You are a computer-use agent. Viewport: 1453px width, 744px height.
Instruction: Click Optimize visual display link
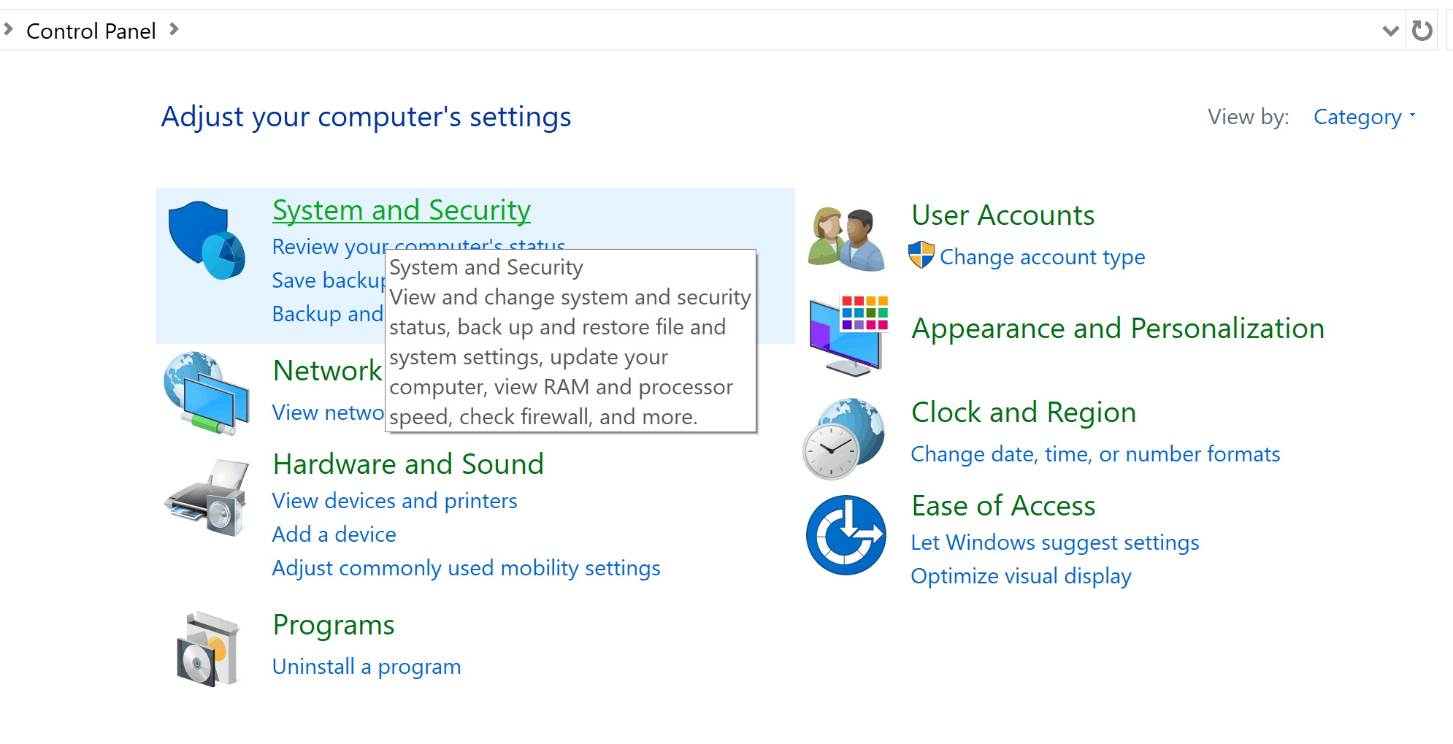click(x=1021, y=576)
